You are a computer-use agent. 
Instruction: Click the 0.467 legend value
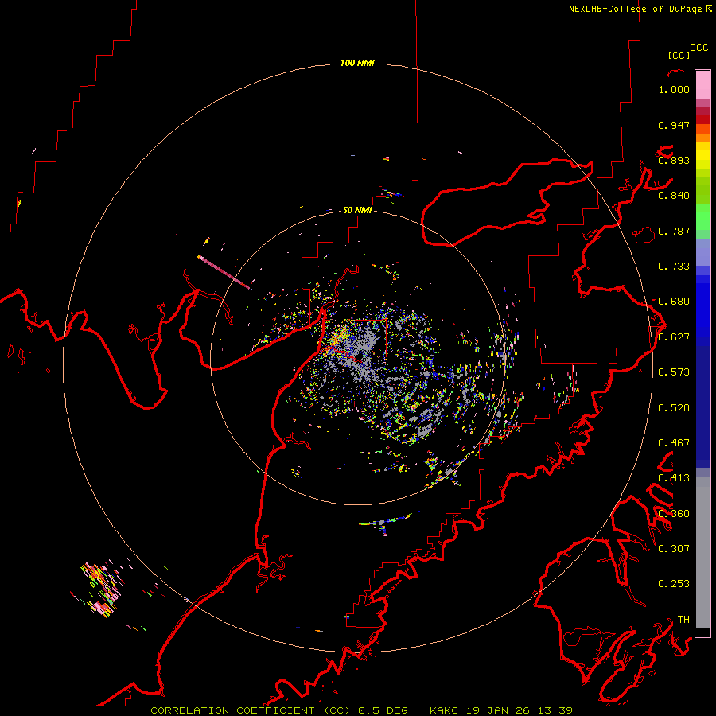674,443
